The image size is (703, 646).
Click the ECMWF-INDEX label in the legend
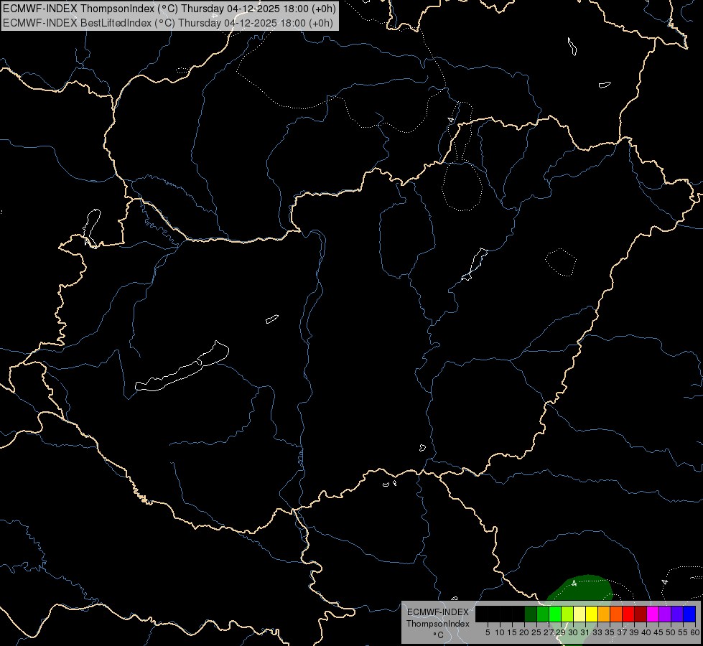437,612
